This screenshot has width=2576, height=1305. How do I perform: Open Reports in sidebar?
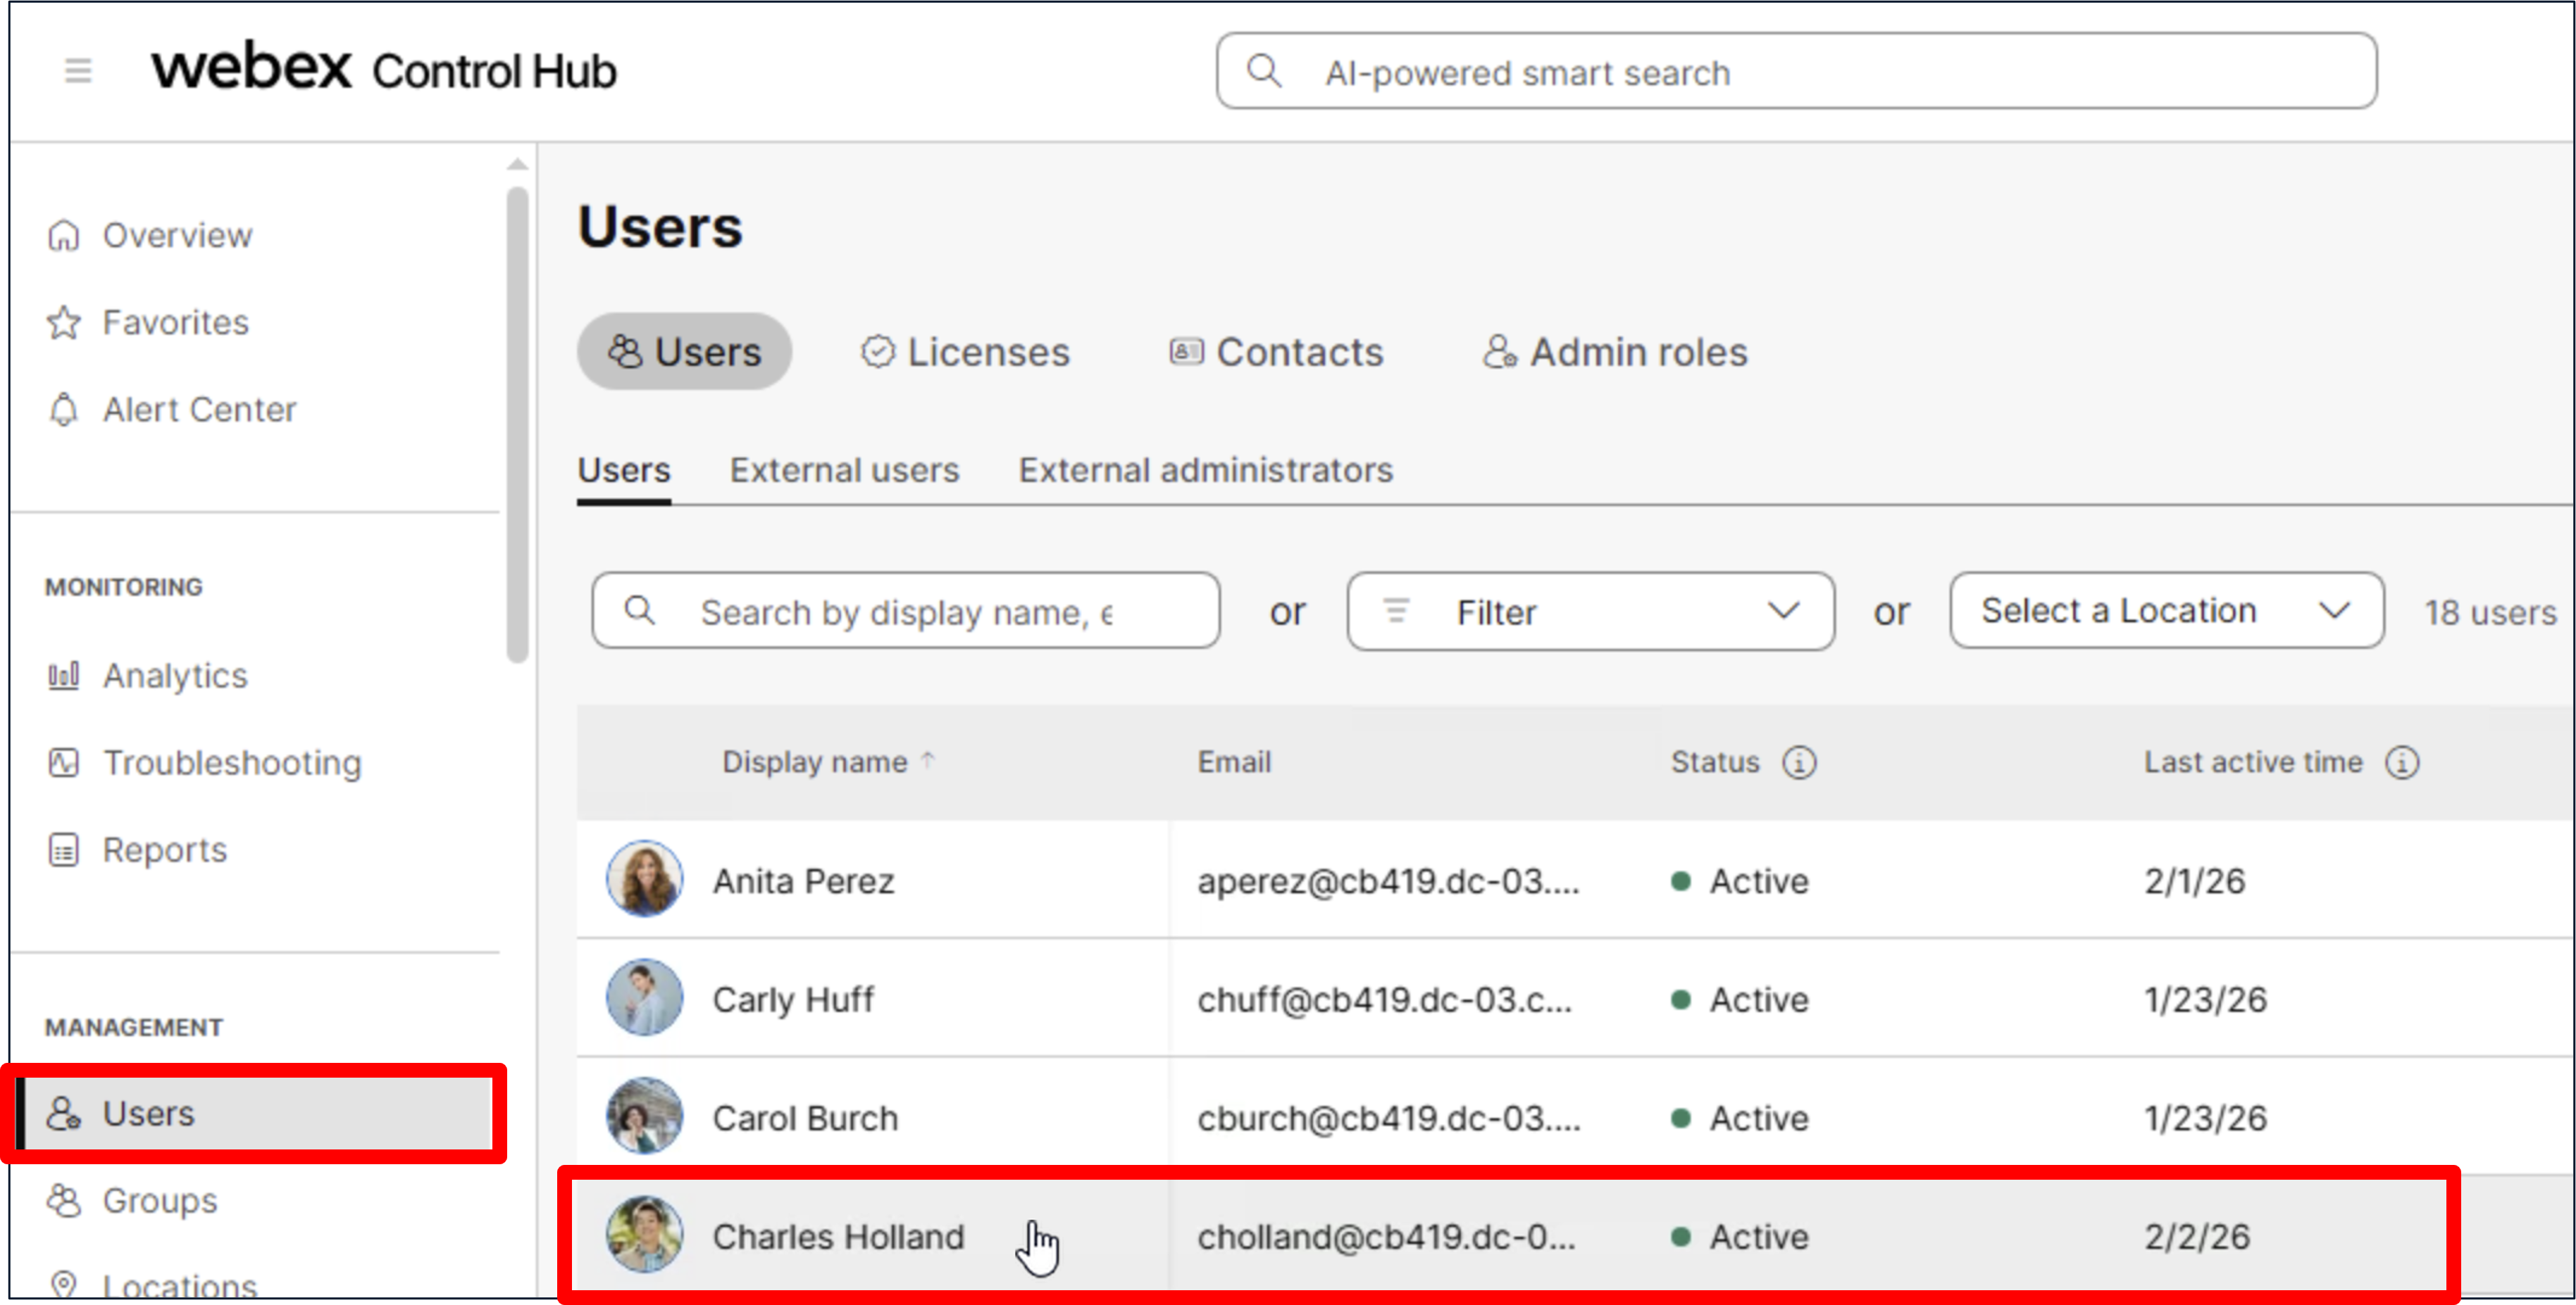pos(164,850)
